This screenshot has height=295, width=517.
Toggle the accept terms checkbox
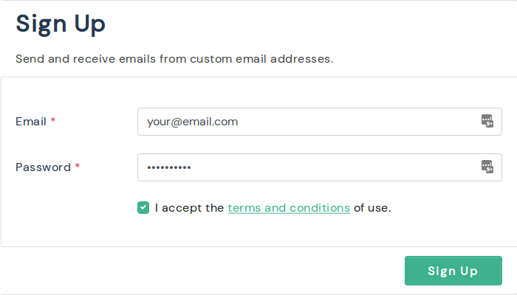[x=143, y=208]
